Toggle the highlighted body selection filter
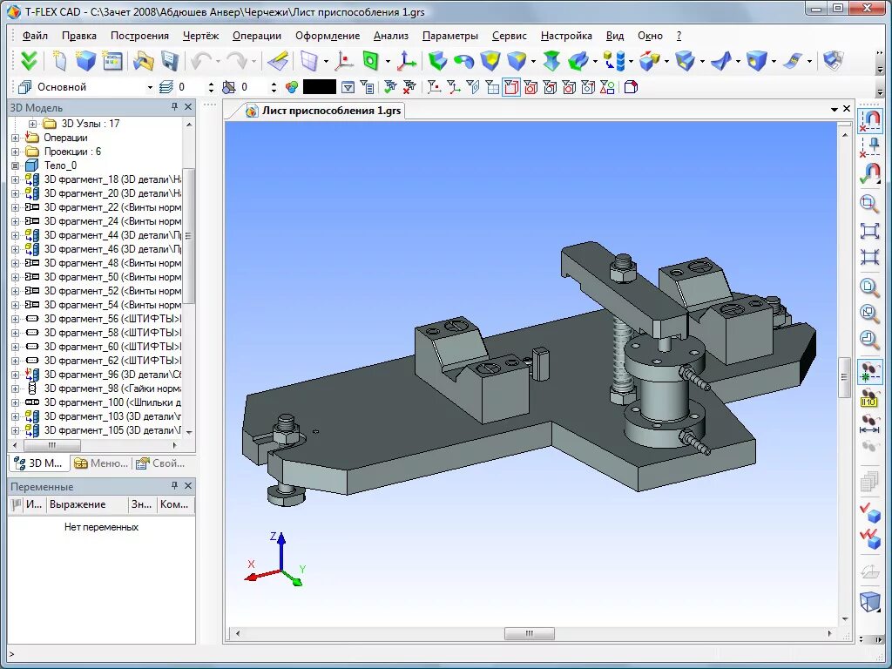Viewport: 892px width, 669px height. pos(511,87)
